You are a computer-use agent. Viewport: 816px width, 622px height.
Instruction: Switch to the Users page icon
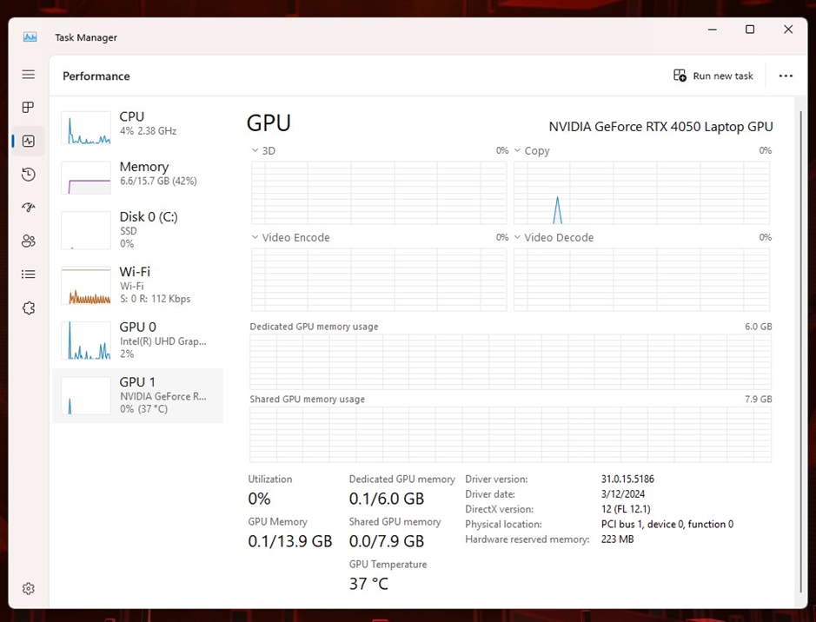coord(29,242)
